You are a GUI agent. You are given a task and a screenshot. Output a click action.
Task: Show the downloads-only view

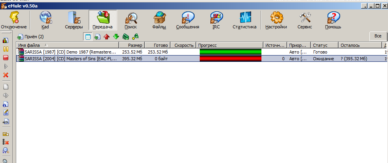pos(98,37)
